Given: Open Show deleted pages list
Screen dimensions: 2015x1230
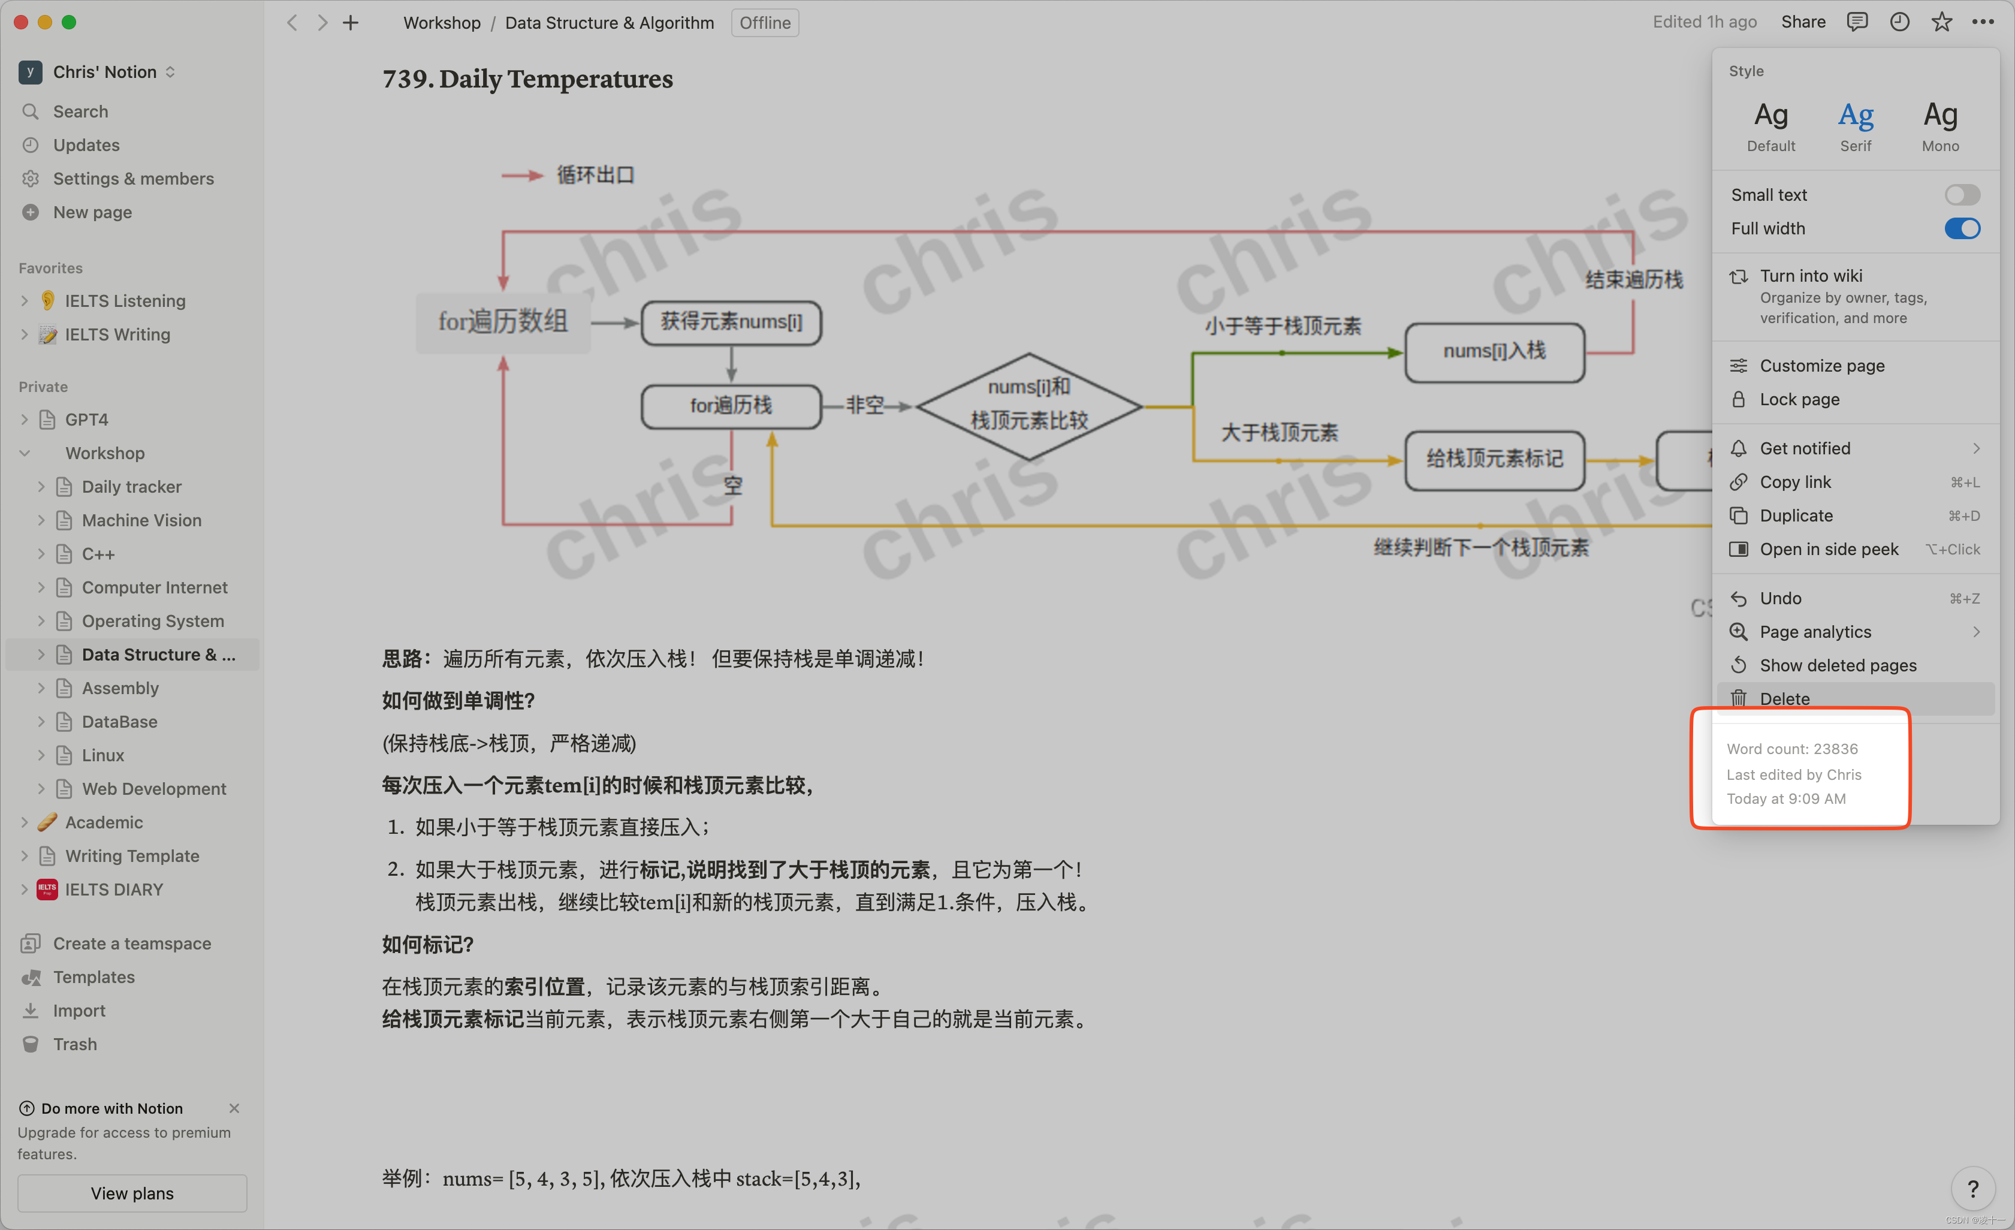Looking at the screenshot, I should [1838, 665].
